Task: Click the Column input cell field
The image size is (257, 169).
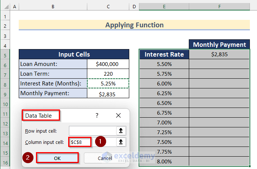Action: [92, 142]
